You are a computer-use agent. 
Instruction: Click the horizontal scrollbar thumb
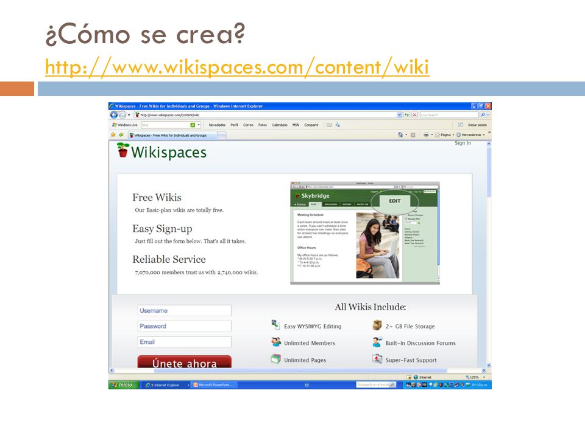point(300,370)
